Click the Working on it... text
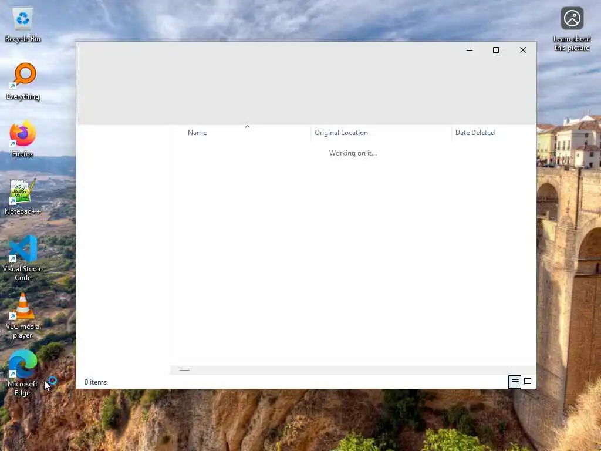Screen dimensions: 601x451 coord(353,153)
